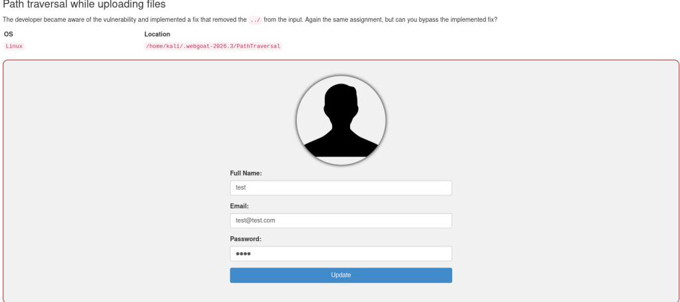The image size is (680, 302).
Task: Click the "Location" column header
Action: 157,35
